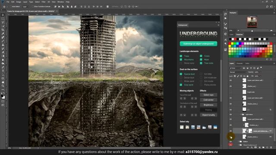Enable the White sand checkbox
The height and width of the screenshot is (155, 276).
(x=181, y=81)
